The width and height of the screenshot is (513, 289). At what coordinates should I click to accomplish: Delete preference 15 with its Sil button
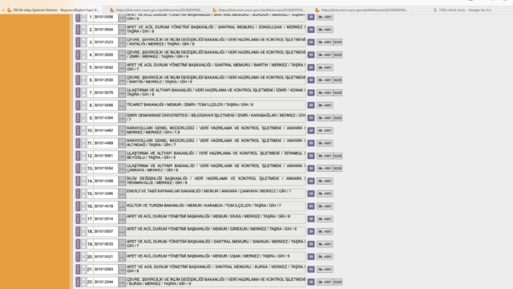pos(311,193)
